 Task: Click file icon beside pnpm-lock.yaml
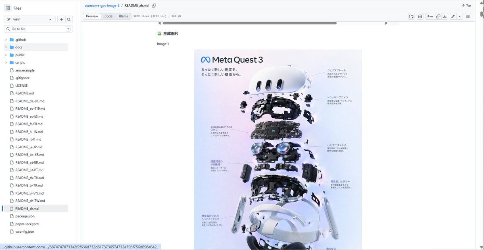[x=12, y=224]
